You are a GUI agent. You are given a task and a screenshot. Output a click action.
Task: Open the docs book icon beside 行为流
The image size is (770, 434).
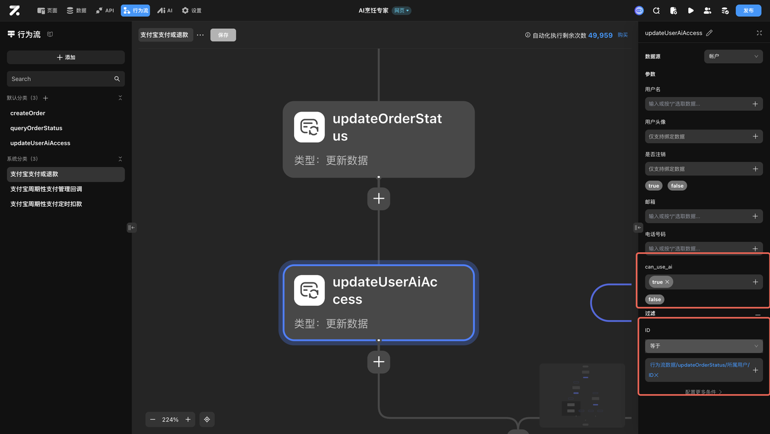coord(50,34)
